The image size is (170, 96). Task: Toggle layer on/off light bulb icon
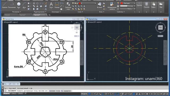tap(73, 3)
